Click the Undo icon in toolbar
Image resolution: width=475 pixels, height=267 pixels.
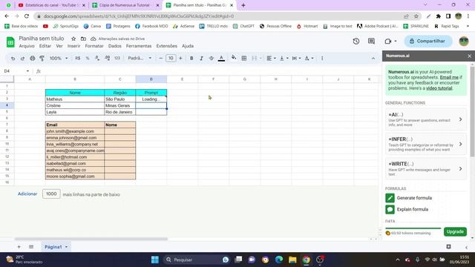[13, 58]
